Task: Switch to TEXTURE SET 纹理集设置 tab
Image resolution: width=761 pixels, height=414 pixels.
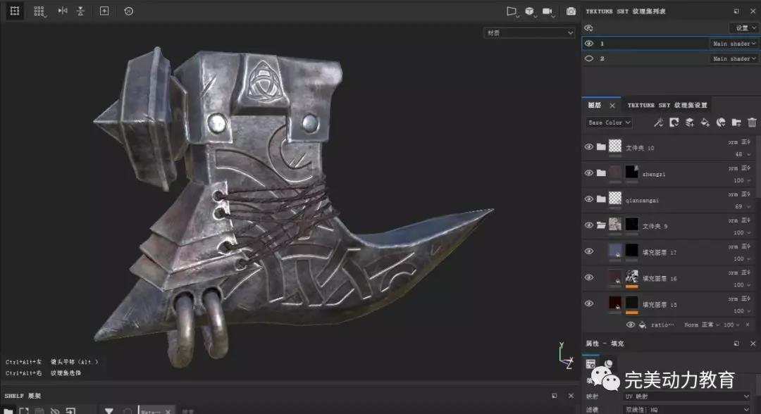Action: pos(667,105)
